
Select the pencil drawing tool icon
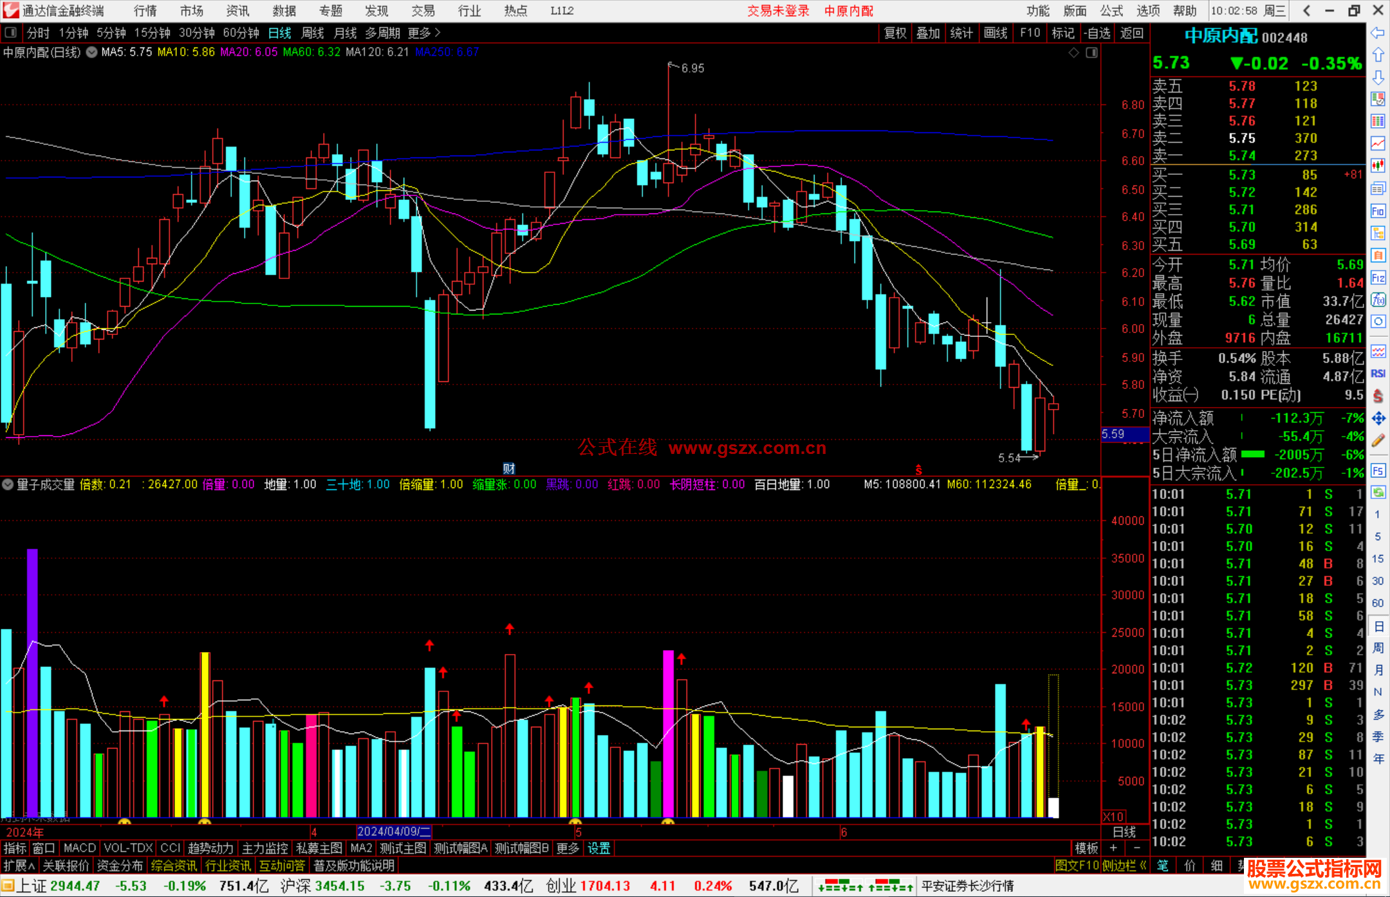pyautogui.click(x=1378, y=440)
